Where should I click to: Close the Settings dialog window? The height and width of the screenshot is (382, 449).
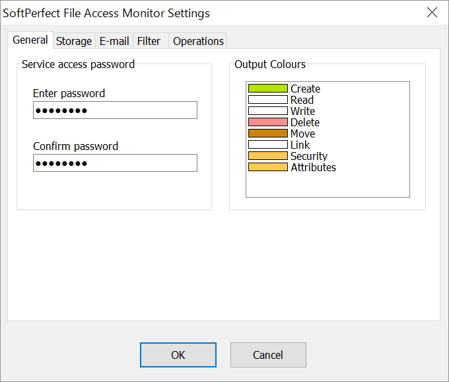click(x=432, y=13)
